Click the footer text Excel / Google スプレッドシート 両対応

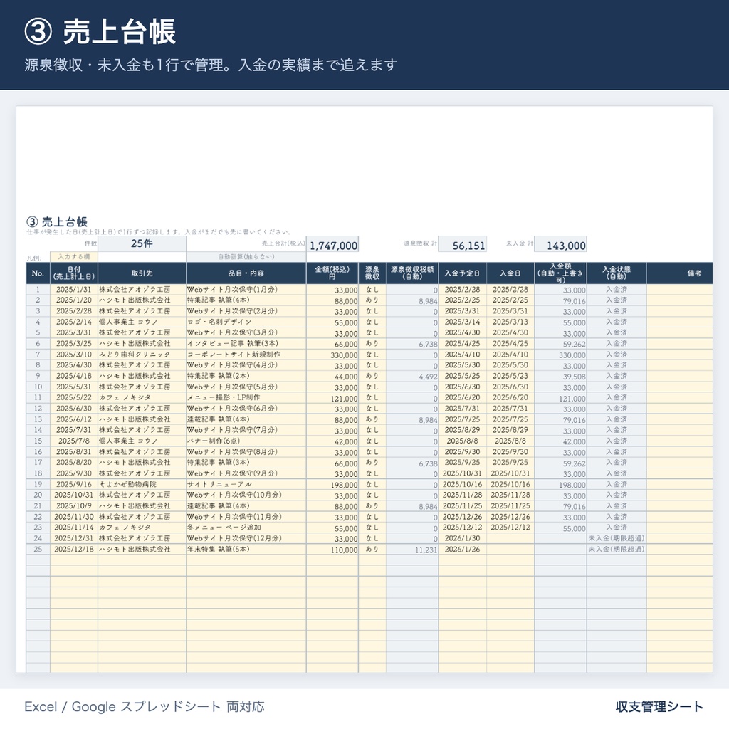pos(144,707)
